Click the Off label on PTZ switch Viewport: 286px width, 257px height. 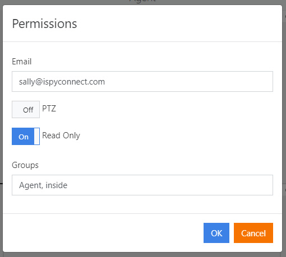pyautogui.click(x=28, y=110)
